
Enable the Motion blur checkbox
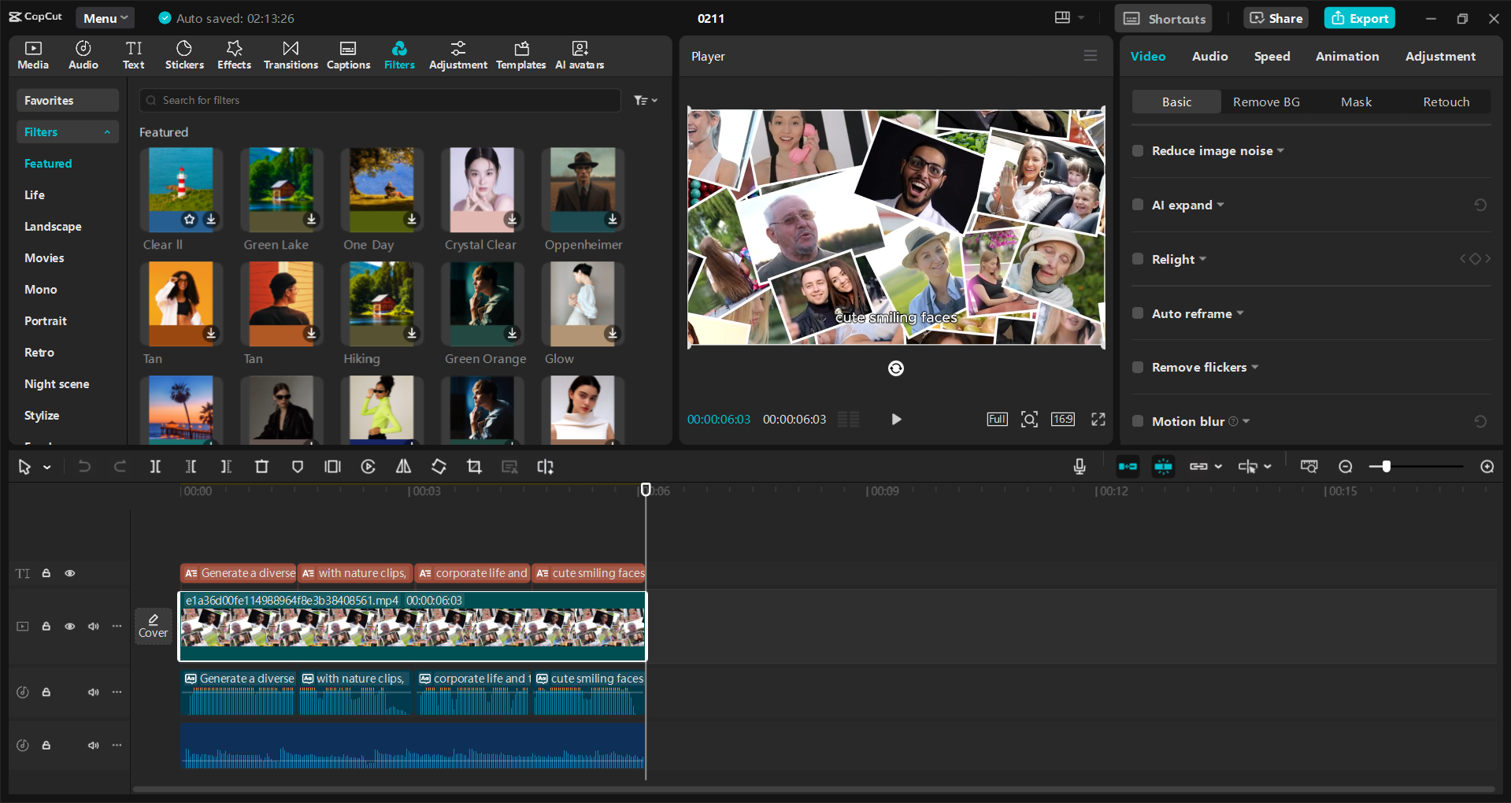(x=1137, y=421)
